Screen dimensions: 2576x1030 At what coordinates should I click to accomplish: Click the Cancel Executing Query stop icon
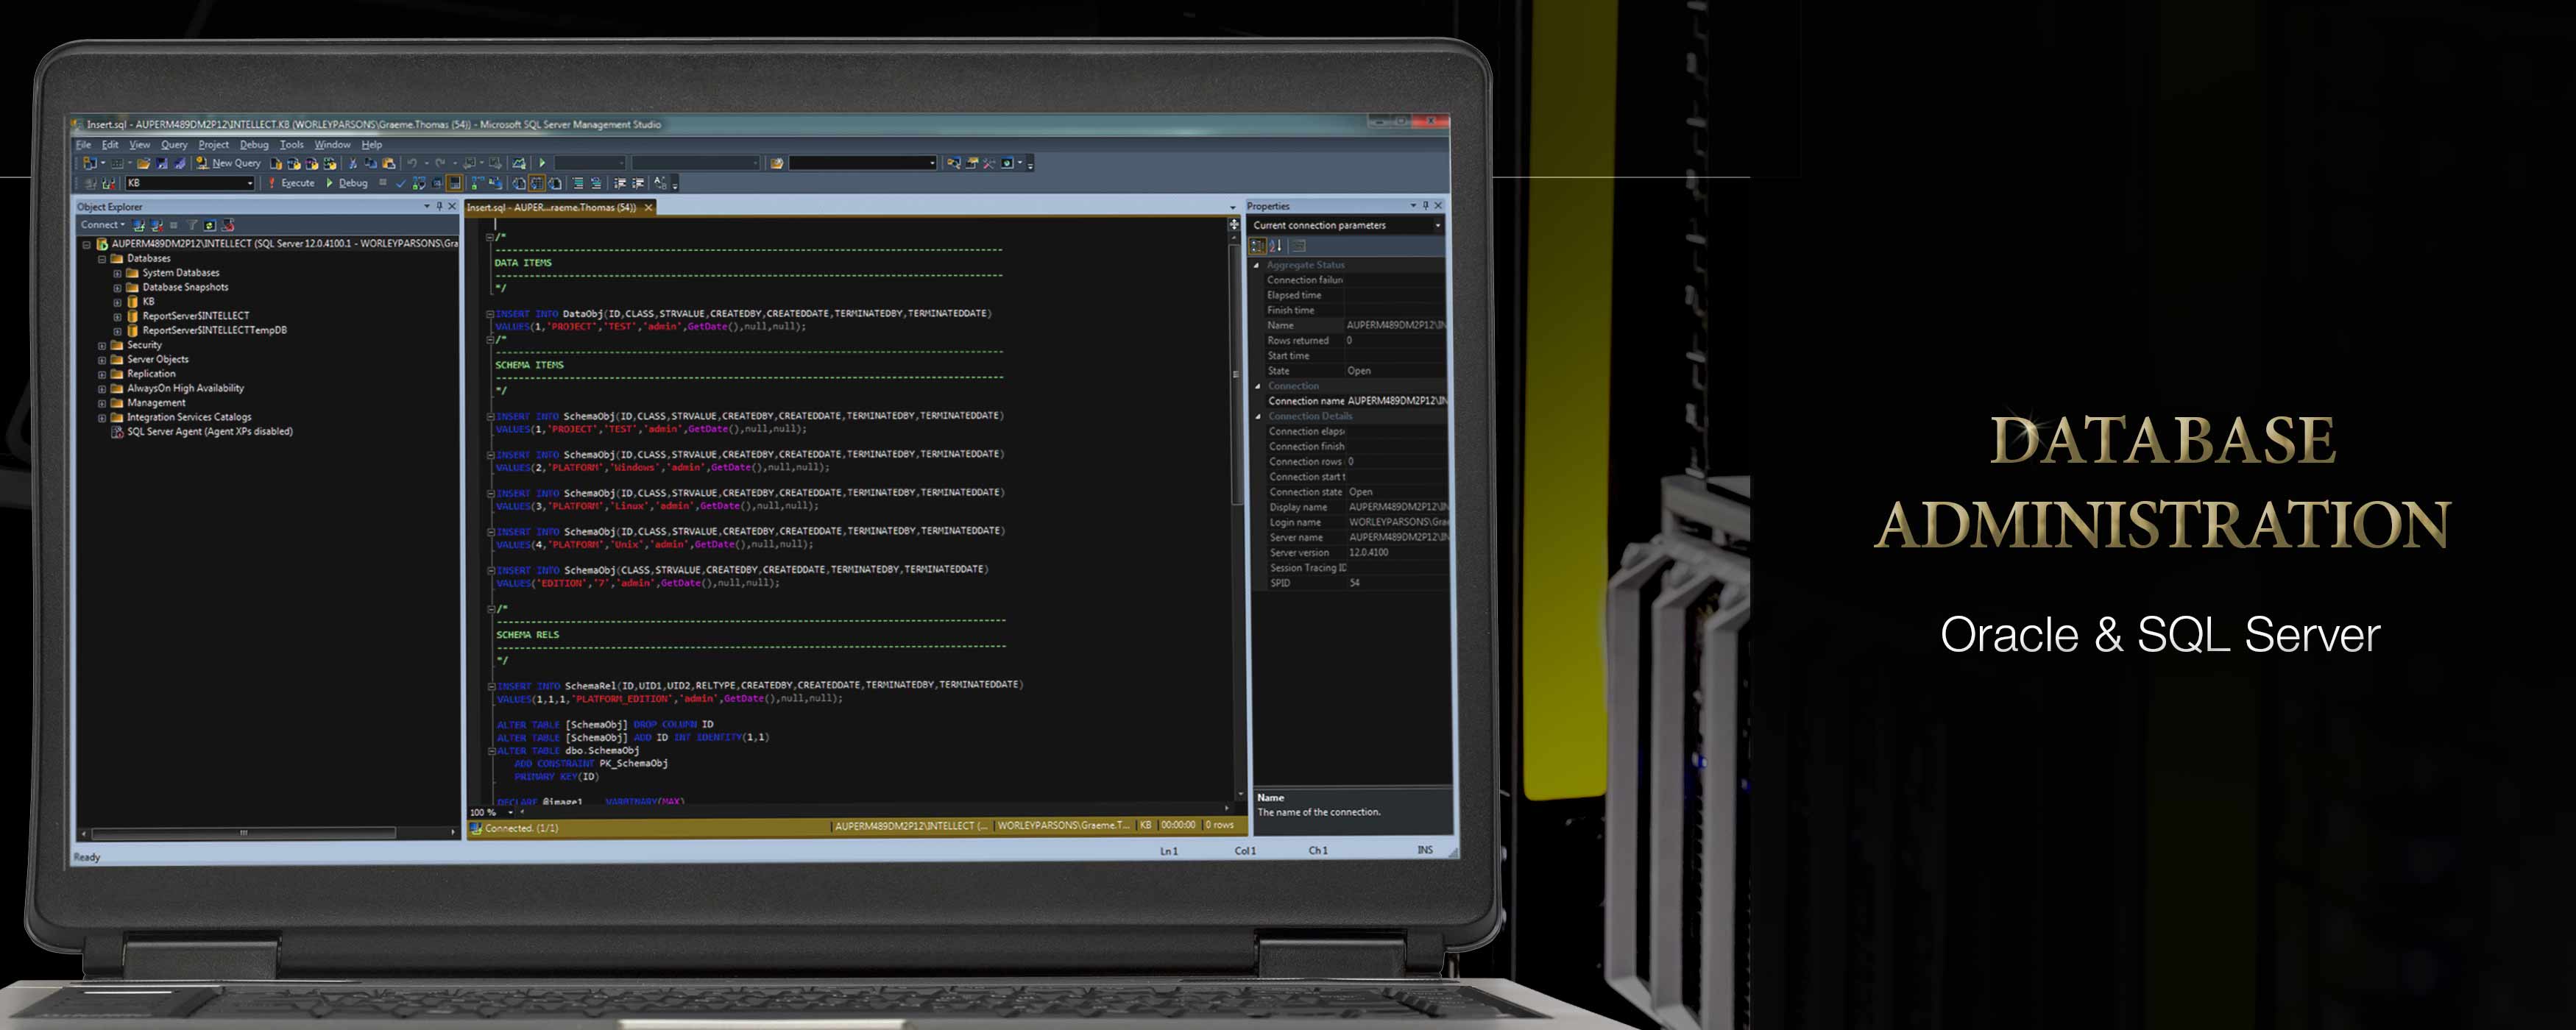pos(382,182)
